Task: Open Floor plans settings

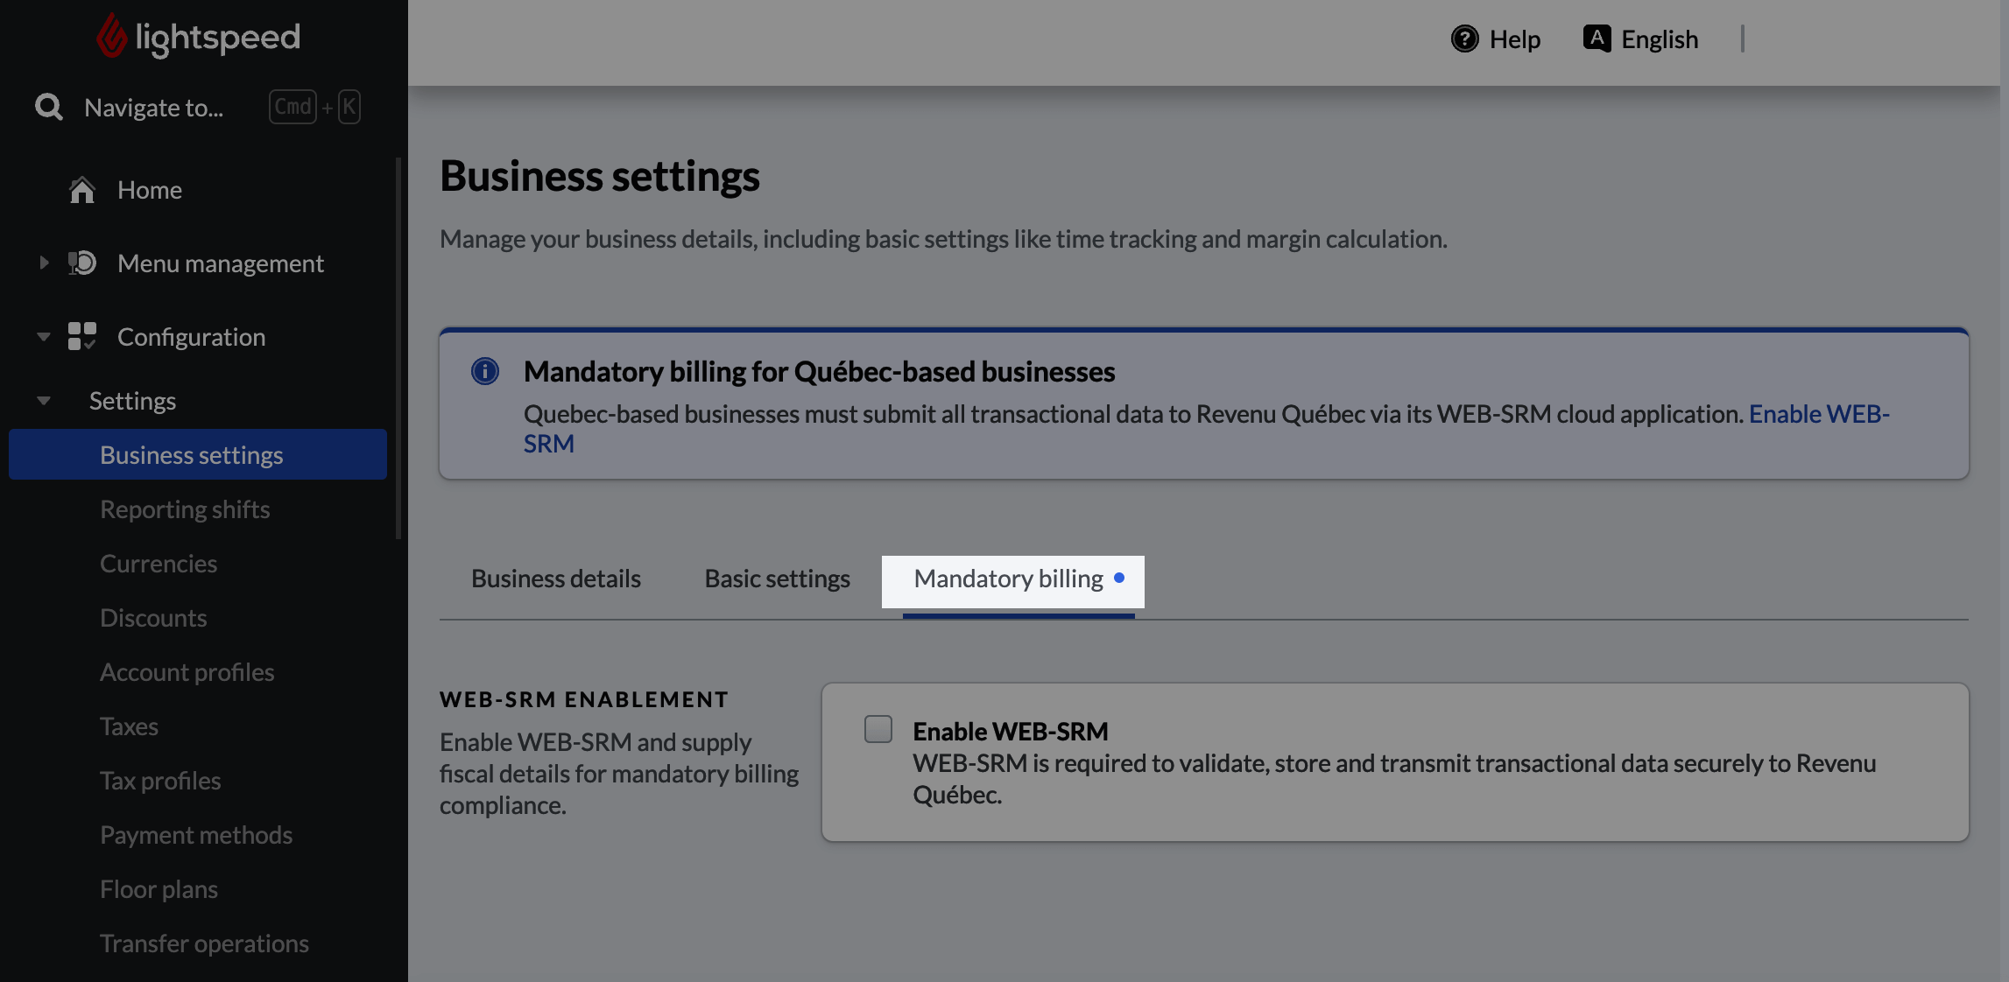Action: pos(159,889)
